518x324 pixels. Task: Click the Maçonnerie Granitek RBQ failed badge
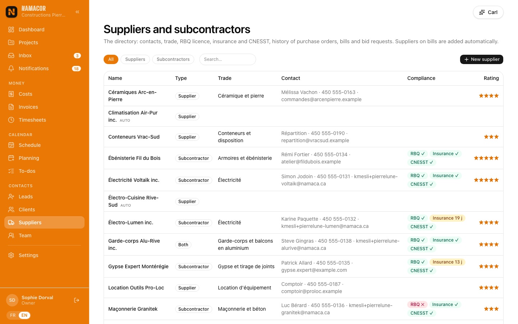[417, 305]
